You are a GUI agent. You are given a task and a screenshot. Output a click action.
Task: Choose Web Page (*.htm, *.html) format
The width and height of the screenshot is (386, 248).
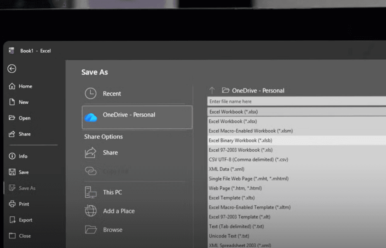[x=296, y=188]
